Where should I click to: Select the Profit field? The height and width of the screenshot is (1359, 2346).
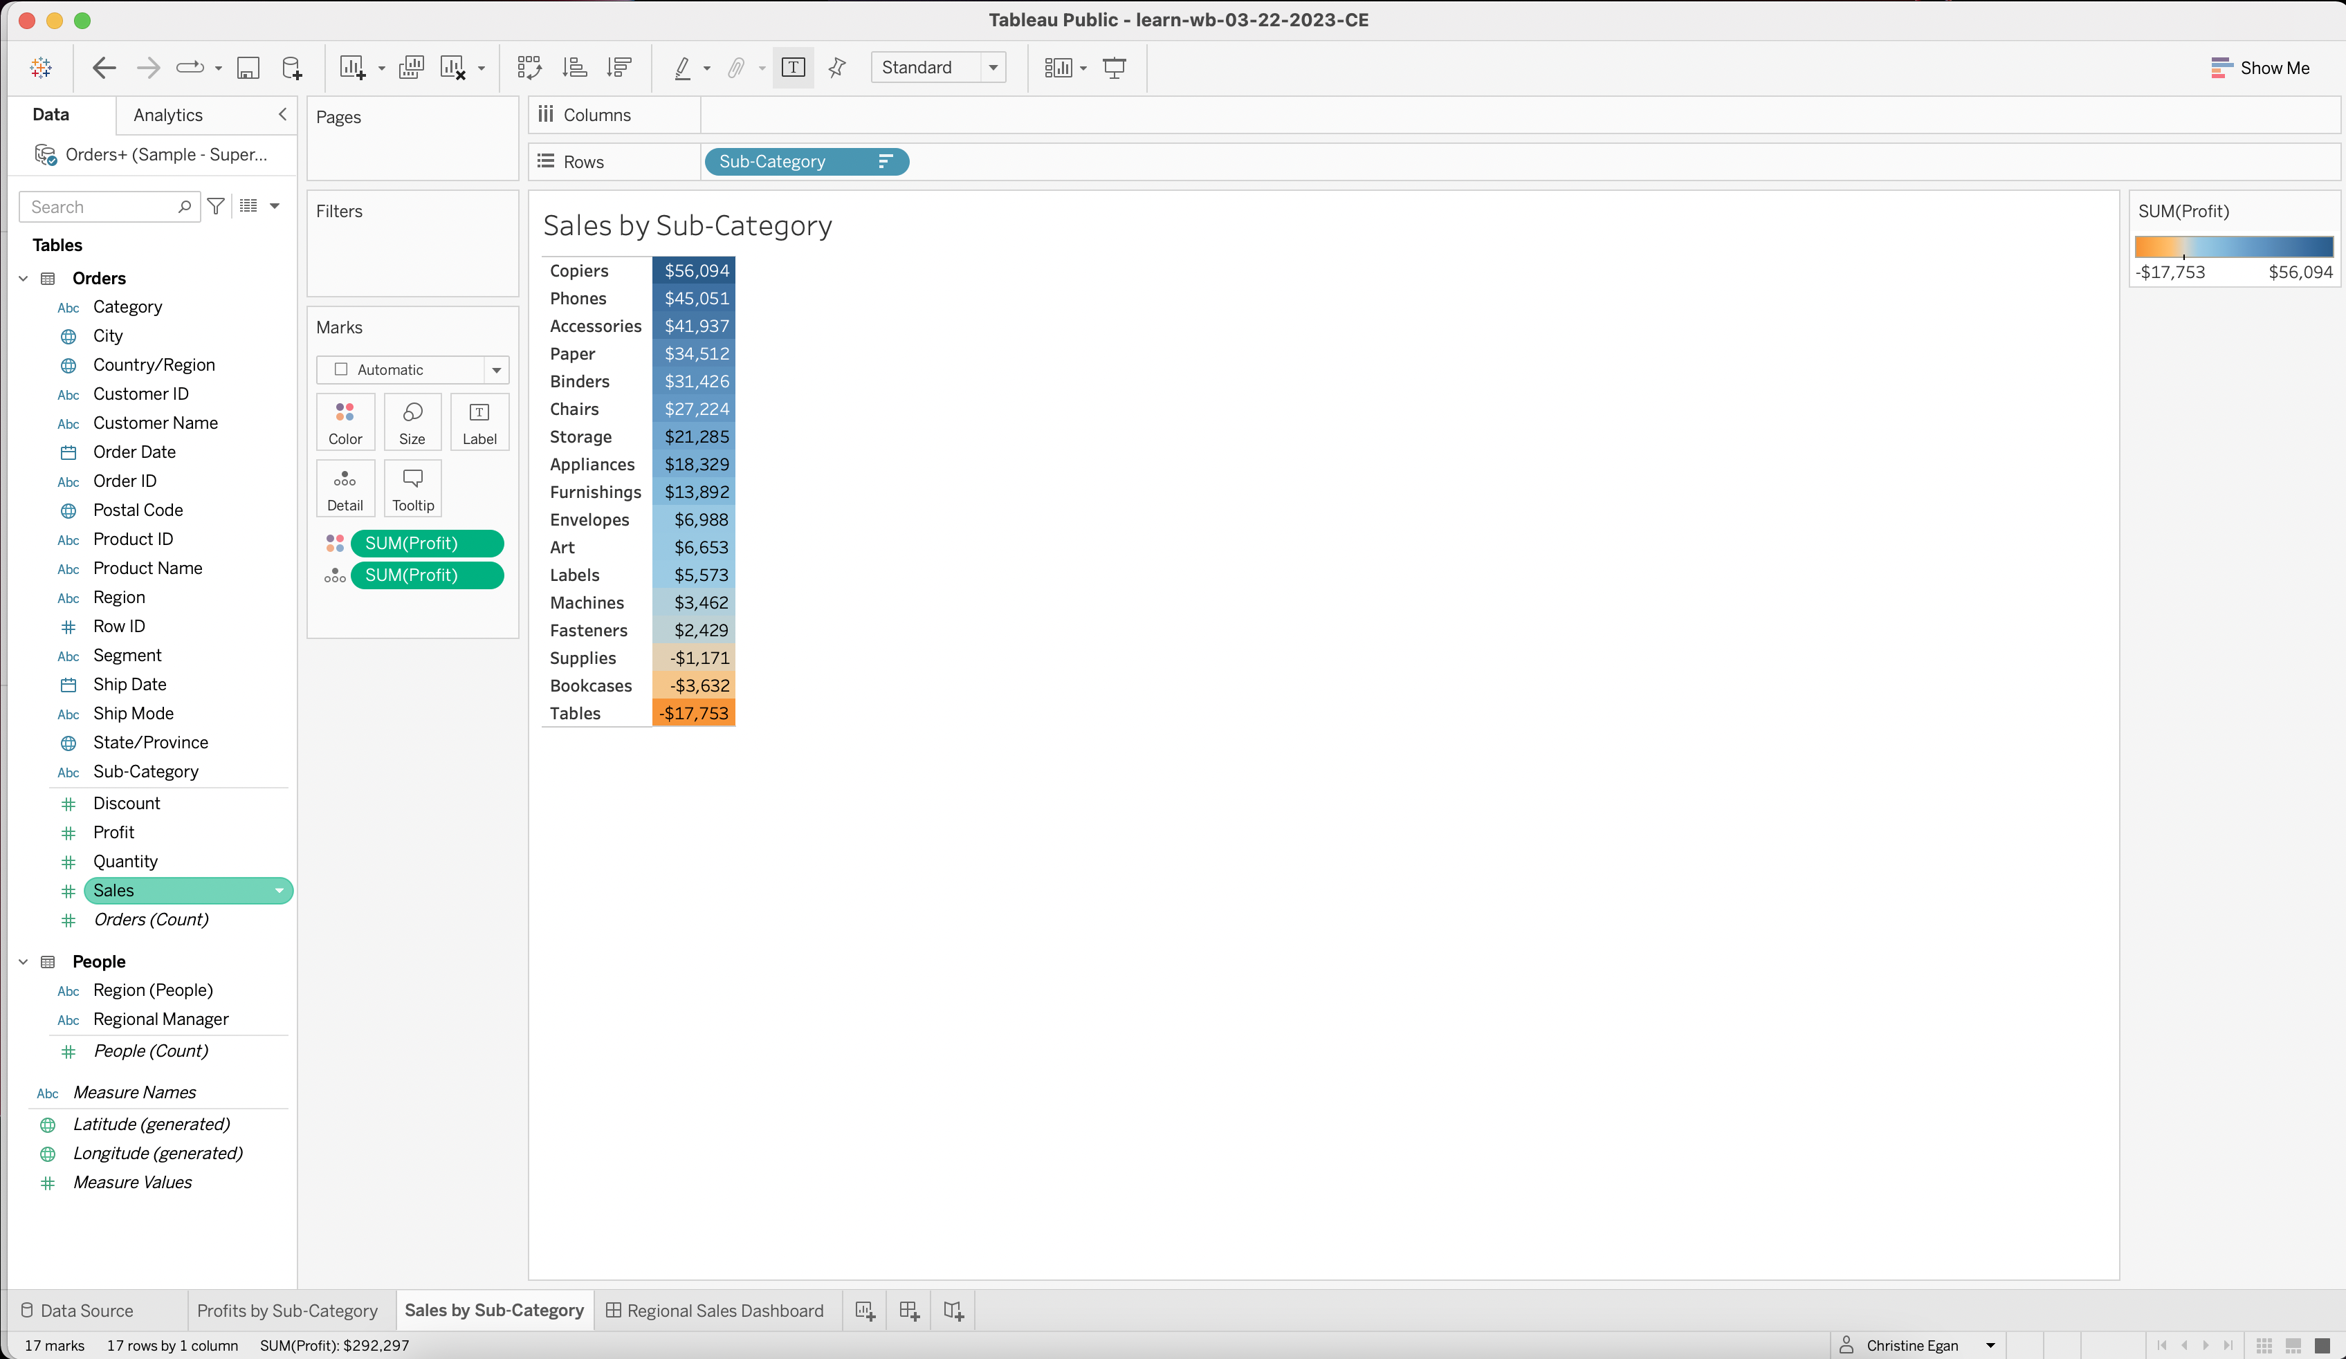tap(113, 832)
